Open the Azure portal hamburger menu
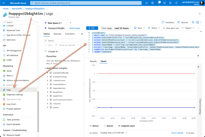Screen dimensions: 205x137 click(4, 3)
